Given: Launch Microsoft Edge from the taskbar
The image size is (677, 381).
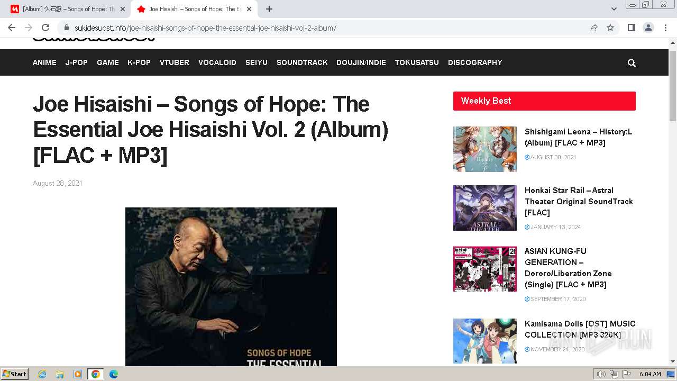Looking at the screenshot, I should 113,374.
